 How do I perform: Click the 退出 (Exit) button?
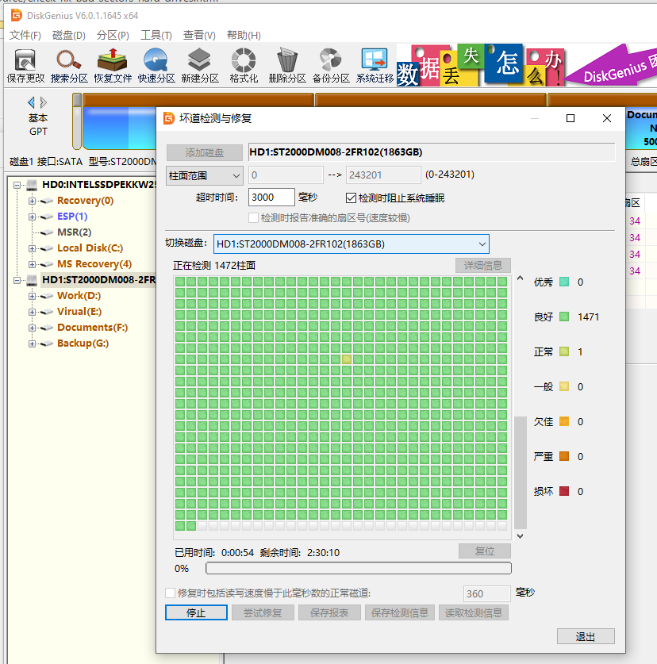[586, 636]
